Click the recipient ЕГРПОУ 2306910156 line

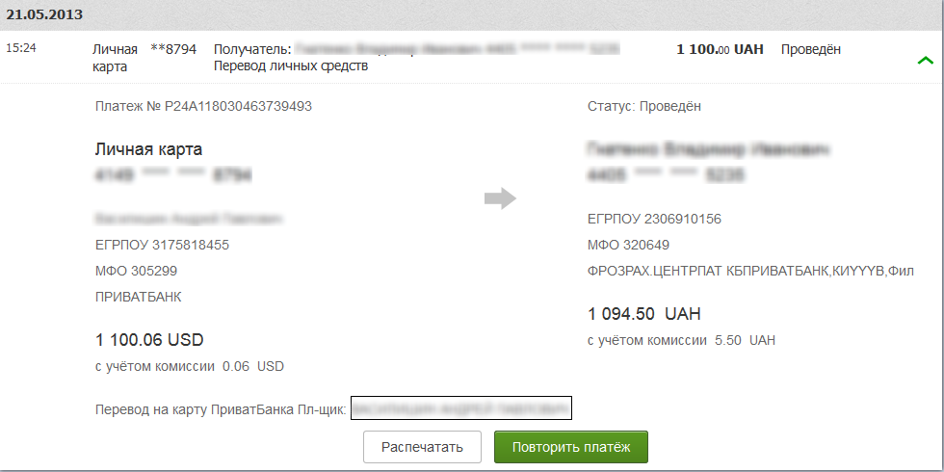click(654, 220)
